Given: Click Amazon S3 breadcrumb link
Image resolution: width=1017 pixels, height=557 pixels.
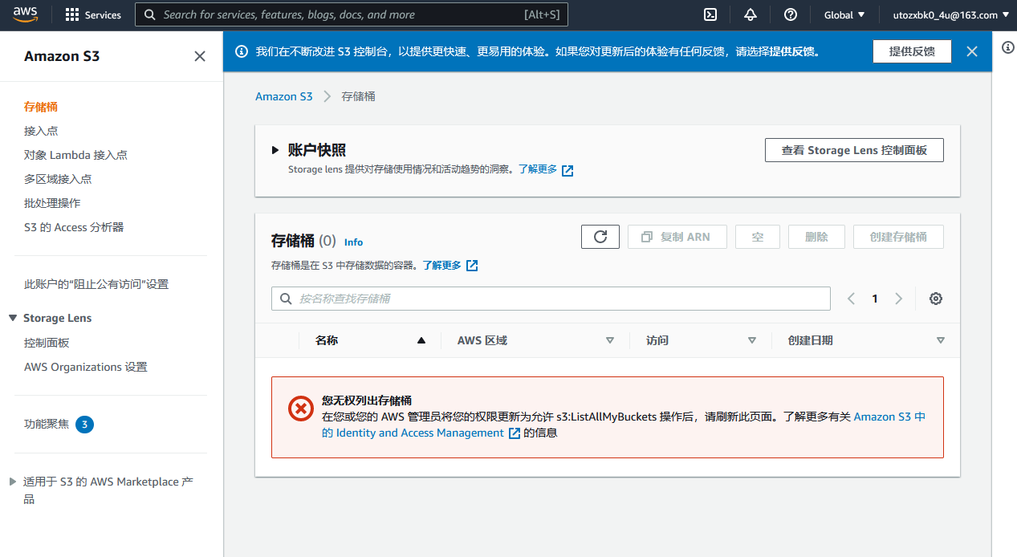Looking at the screenshot, I should click(x=284, y=96).
